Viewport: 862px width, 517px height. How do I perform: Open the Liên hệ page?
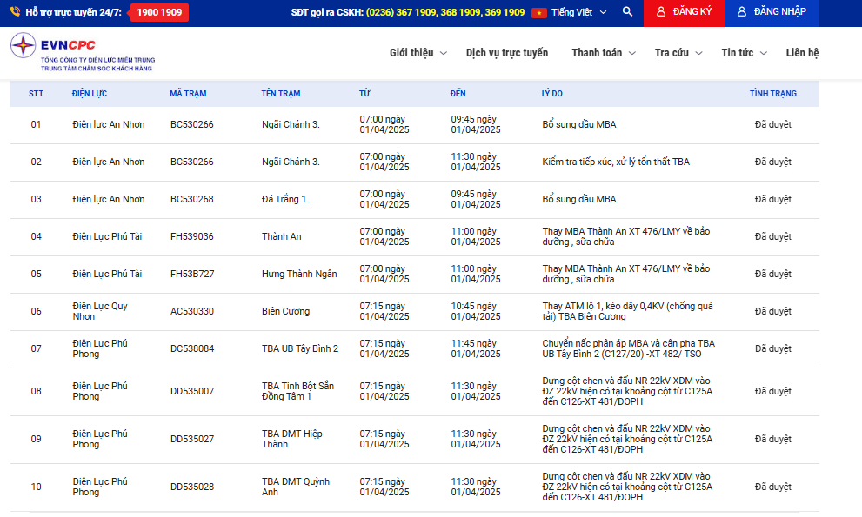coord(802,53)
